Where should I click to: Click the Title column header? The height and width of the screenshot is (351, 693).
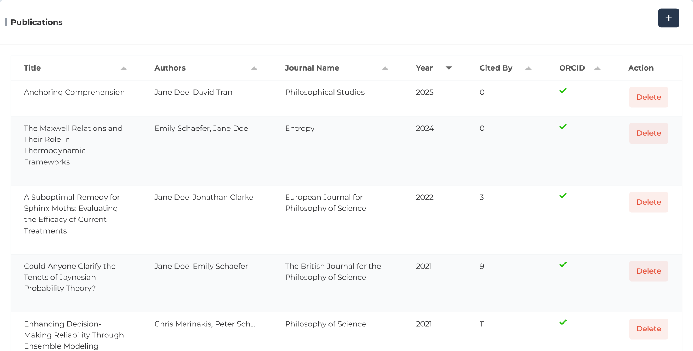[32, 68]
